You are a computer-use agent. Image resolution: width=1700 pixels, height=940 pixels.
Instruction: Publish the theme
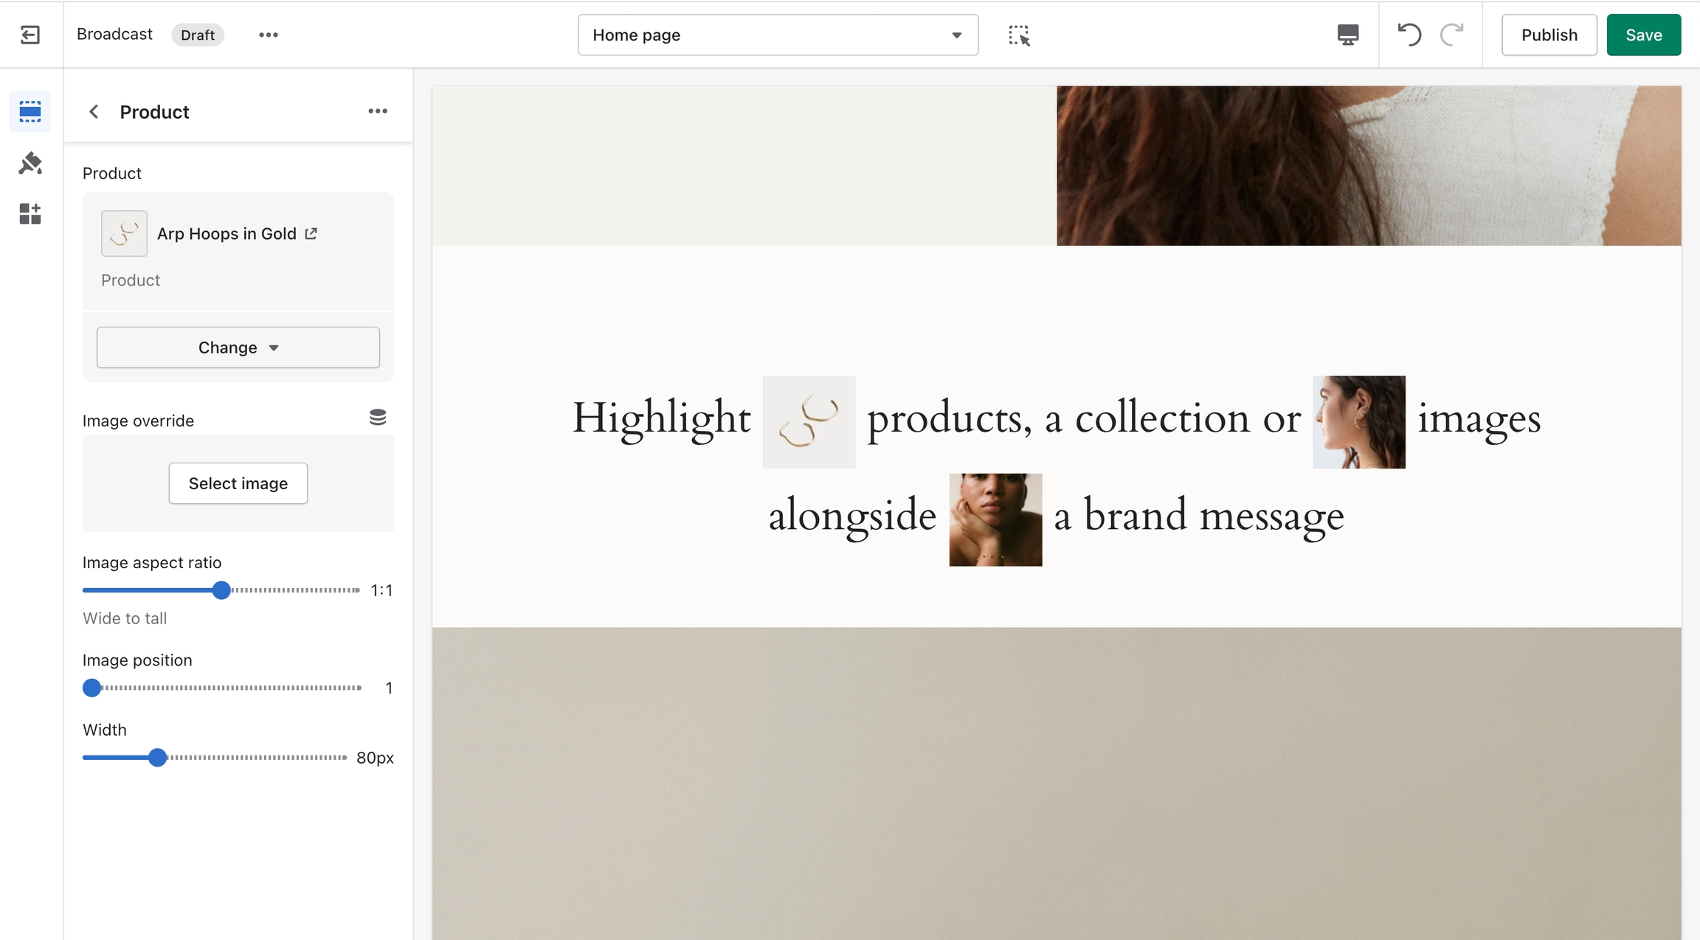point(1549,35)
